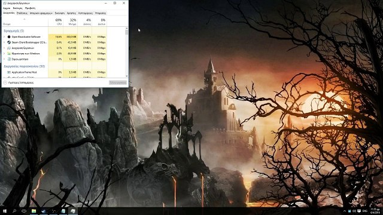Select the Εφαρμογές (5) group heading
This screenshot has height=215, width=383.
pyautogui.click(x=14, y=31)
